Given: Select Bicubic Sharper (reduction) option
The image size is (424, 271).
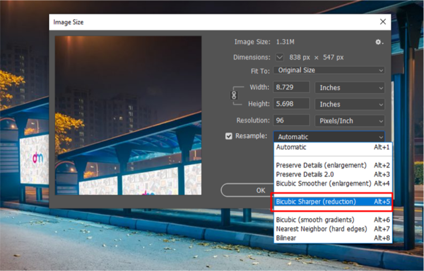Looking at the screenshot, I should (x=333, y=201).
